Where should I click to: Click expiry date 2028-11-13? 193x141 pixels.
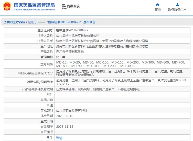tap(65, 127)
